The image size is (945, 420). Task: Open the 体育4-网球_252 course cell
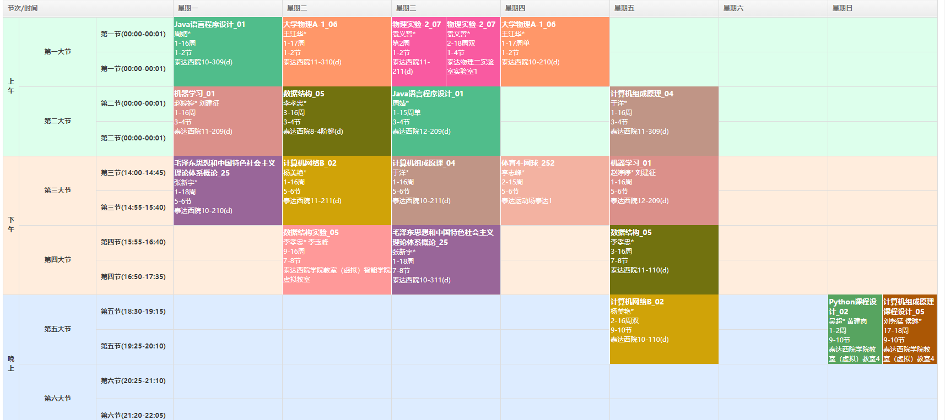pos(555,190)
